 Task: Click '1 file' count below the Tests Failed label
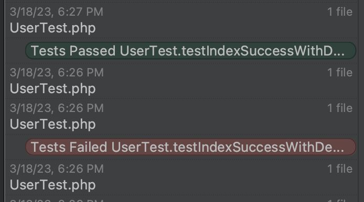340,169
